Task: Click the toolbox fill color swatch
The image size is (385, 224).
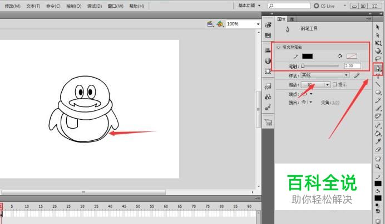Action: [x=378, y=198]
